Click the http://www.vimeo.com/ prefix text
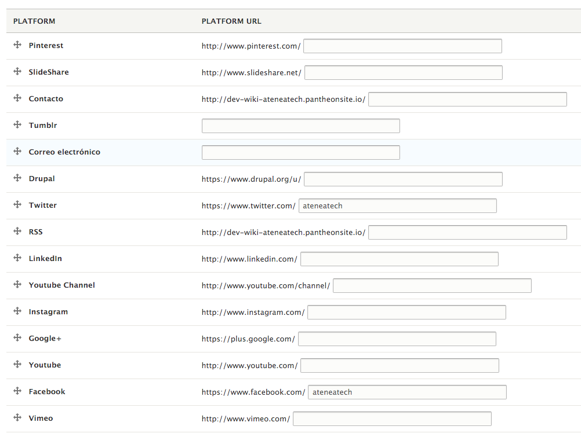Screen dimensions: 581x437 pos(246,419)
